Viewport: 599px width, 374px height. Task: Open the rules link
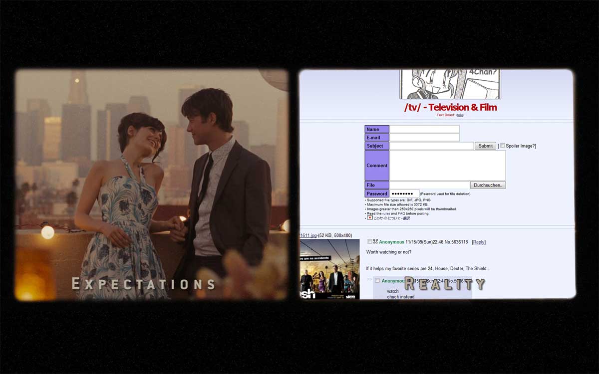386,213
